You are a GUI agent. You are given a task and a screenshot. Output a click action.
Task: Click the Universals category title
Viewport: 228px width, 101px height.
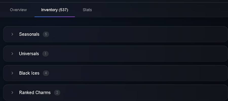(29, 54)
